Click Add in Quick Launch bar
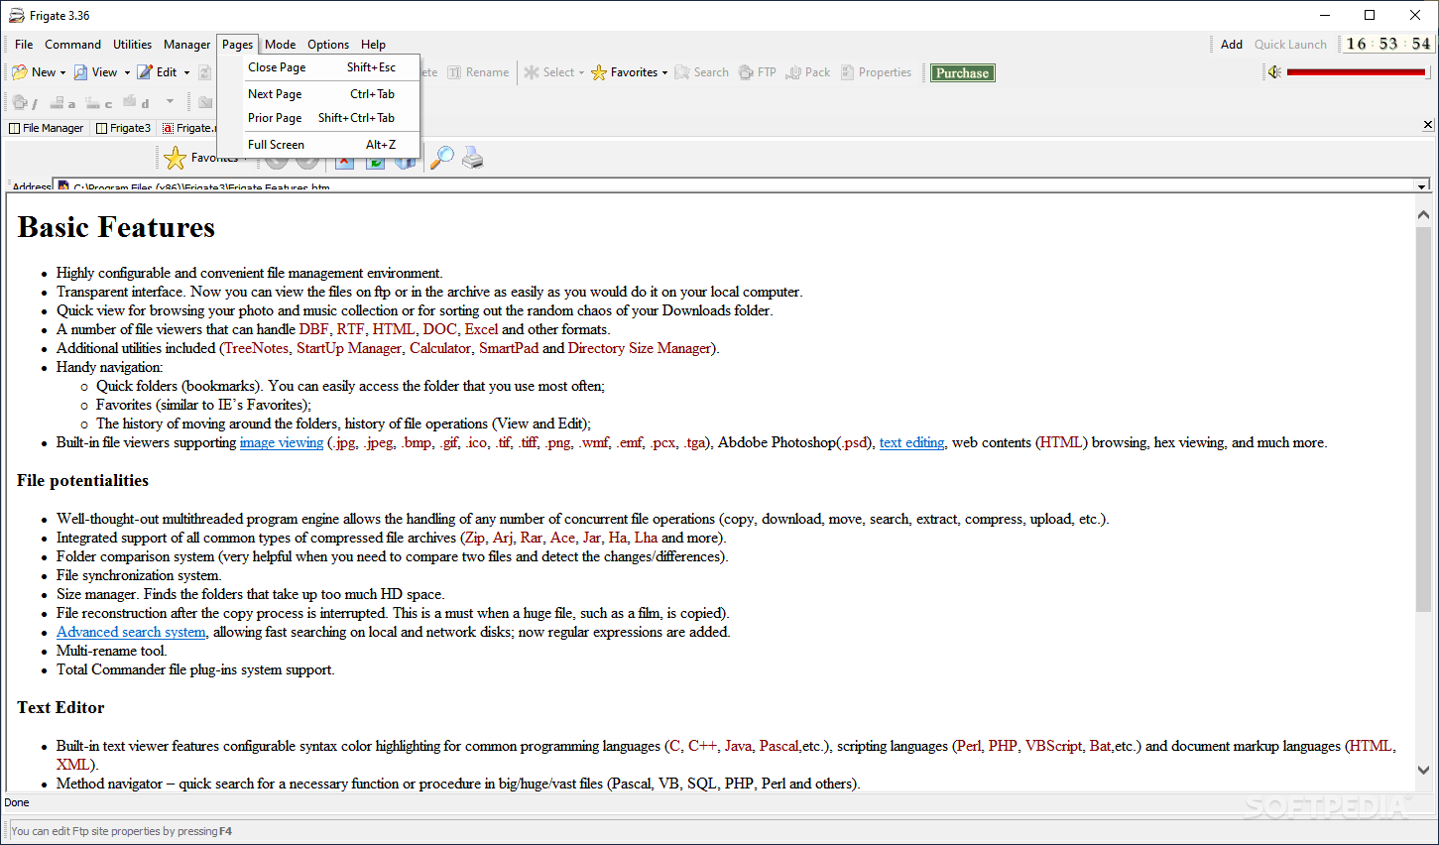This screenshot has height=845, width=1439. point(1231,45)
